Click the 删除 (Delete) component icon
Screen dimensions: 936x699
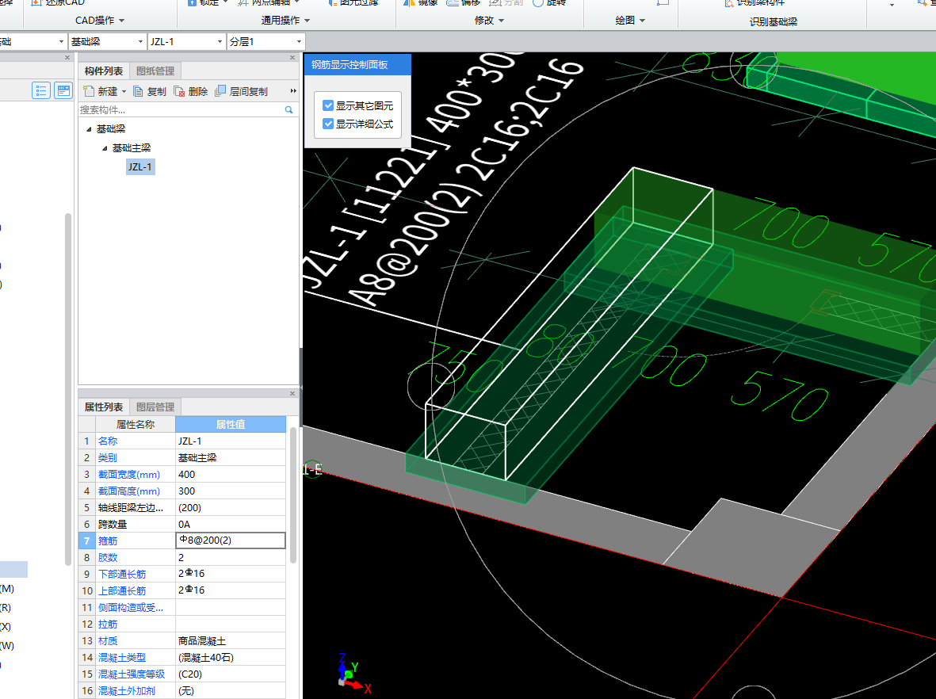pyautogui.click(x=179, y=91)
